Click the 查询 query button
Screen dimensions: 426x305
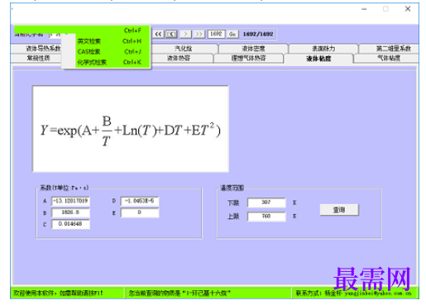tap(339, 210)
